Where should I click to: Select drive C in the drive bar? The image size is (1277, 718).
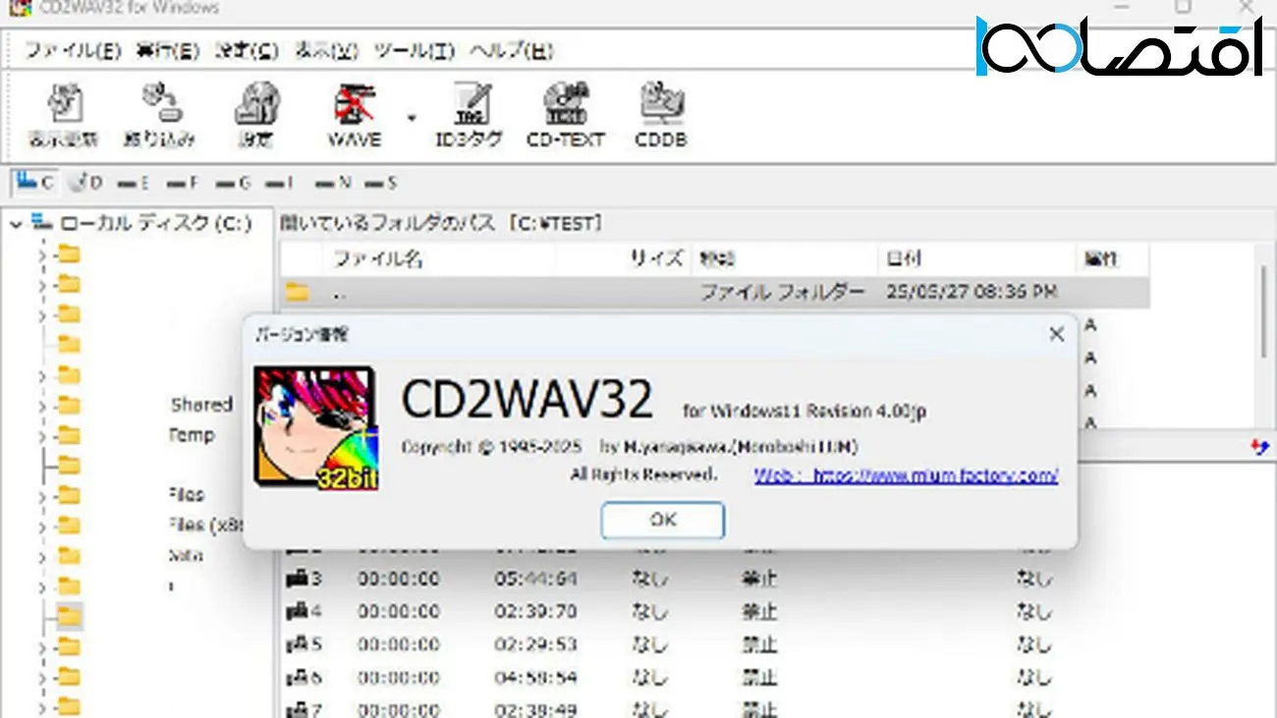point(35,183)
